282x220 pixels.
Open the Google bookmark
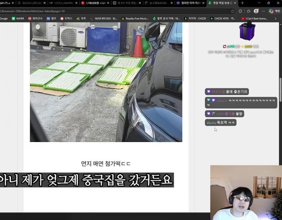tap(4, 19)
